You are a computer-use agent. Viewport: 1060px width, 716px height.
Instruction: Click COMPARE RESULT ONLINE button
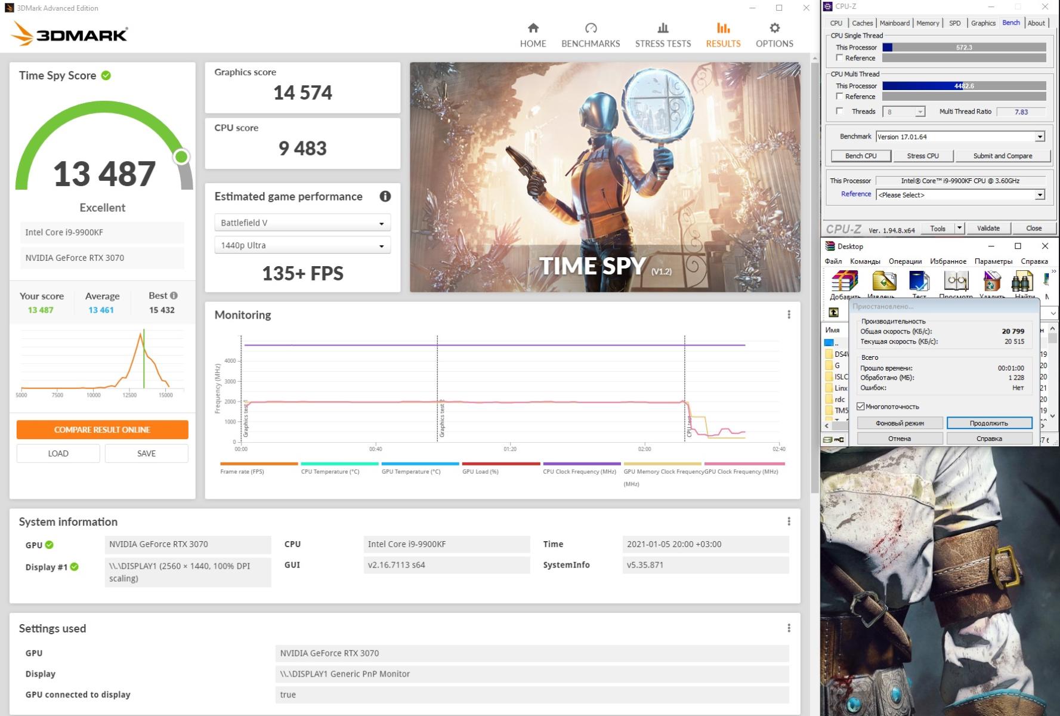(102, 430)
